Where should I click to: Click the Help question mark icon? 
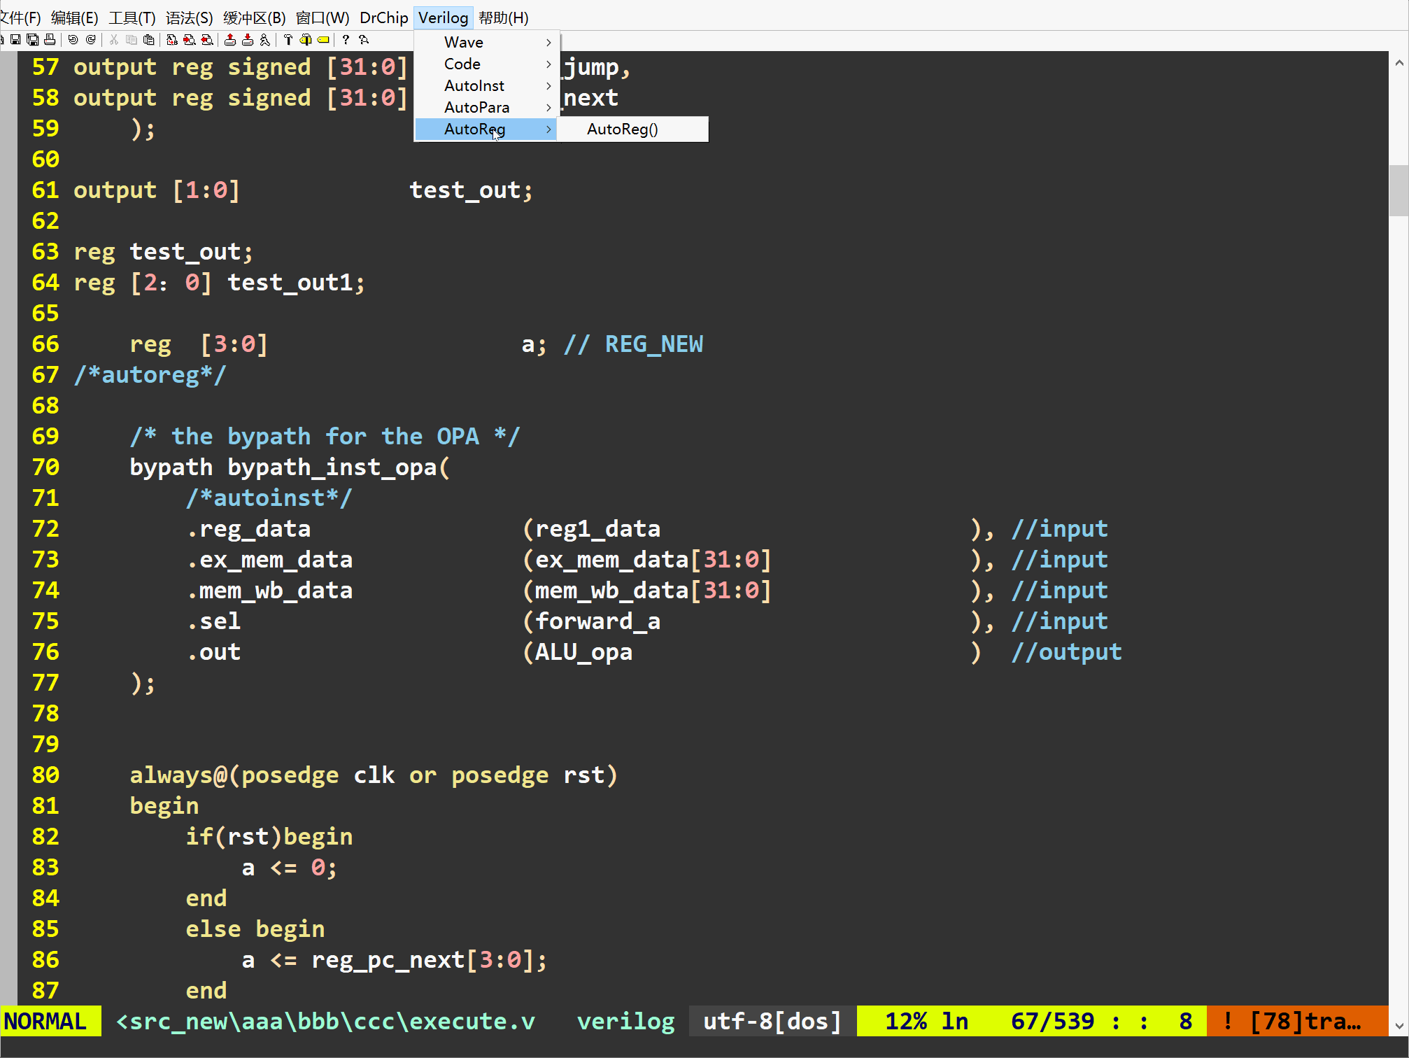click(x=346, y=40)
